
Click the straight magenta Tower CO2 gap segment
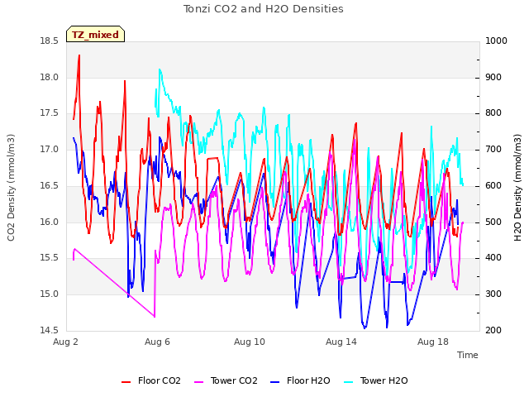115,283
